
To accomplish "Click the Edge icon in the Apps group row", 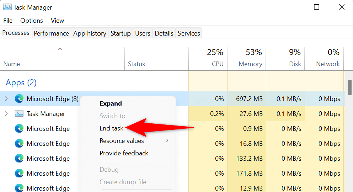I will pyautogui.click(x=19, y=99).
